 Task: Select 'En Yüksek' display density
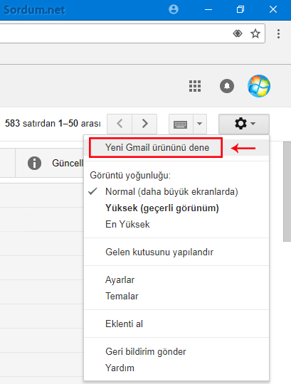176,224
